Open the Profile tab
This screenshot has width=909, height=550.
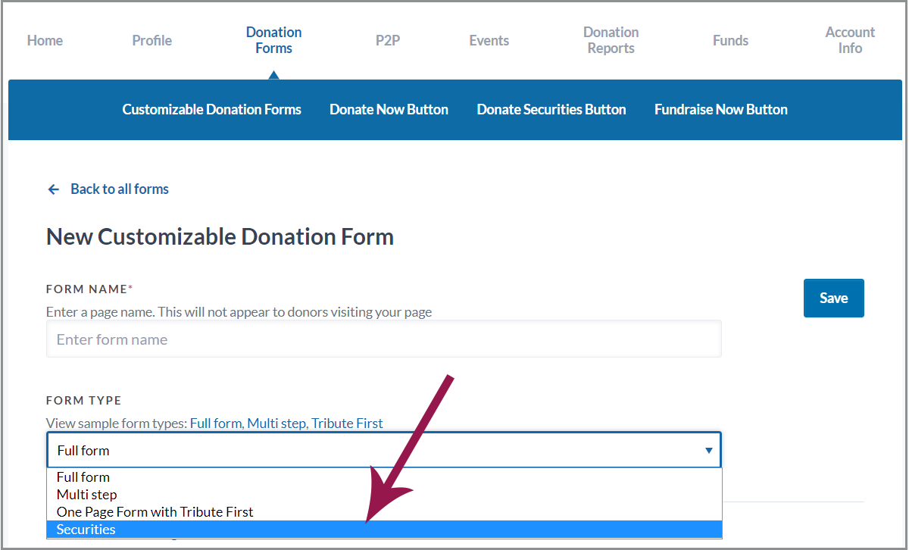[x=151, y=40]
